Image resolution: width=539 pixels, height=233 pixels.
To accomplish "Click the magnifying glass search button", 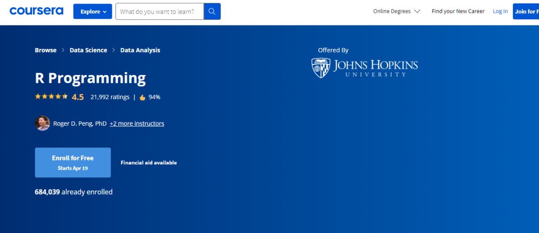I will click(x=212, y=11).
